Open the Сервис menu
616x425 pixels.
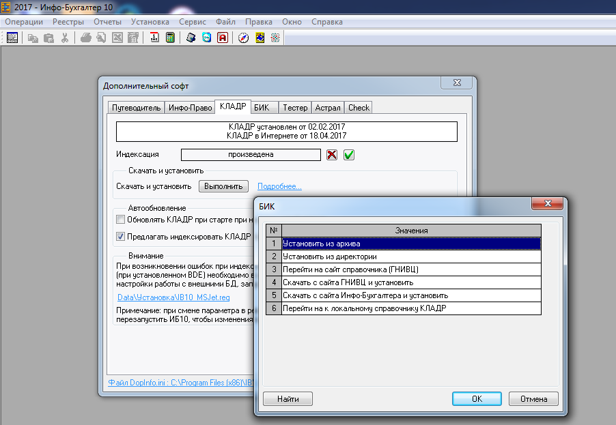point(193,22)
